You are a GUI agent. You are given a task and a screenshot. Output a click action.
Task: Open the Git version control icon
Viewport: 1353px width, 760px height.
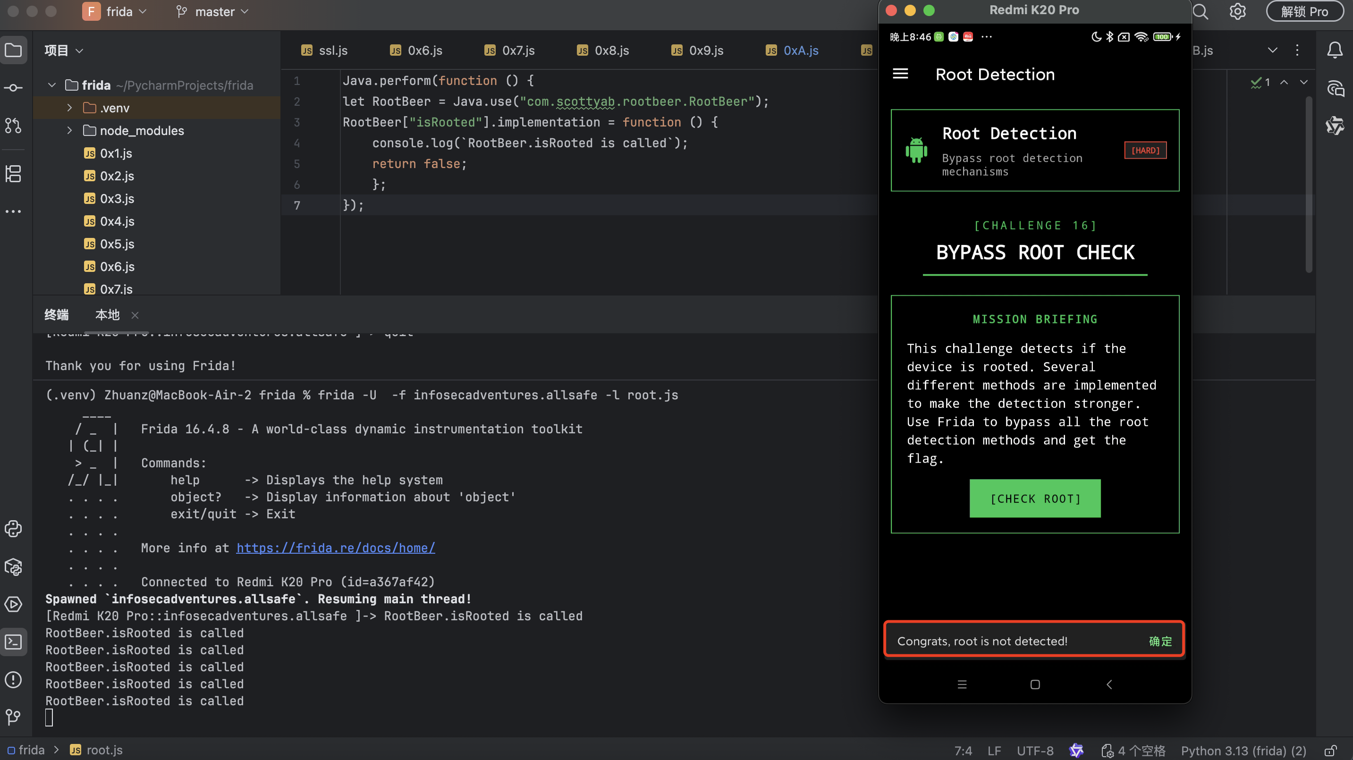coord(13,717)
